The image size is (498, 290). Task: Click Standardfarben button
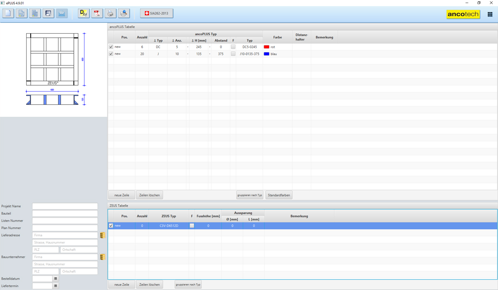point(279,195)
